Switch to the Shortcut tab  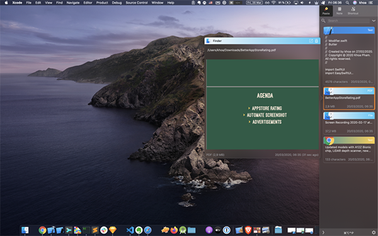(x=353, y=11)
